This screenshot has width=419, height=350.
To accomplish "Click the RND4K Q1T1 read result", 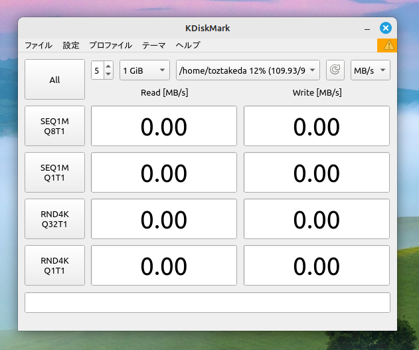I will (x=164, y=265).
